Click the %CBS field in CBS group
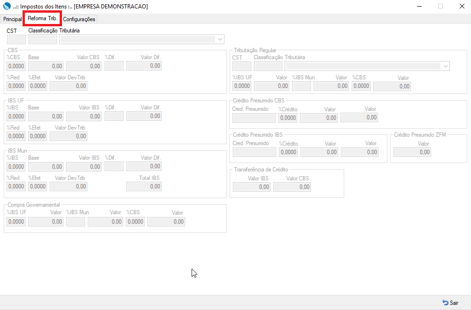 [16, 66]
